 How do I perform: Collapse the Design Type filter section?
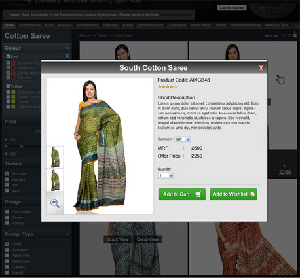click(67, 234)
